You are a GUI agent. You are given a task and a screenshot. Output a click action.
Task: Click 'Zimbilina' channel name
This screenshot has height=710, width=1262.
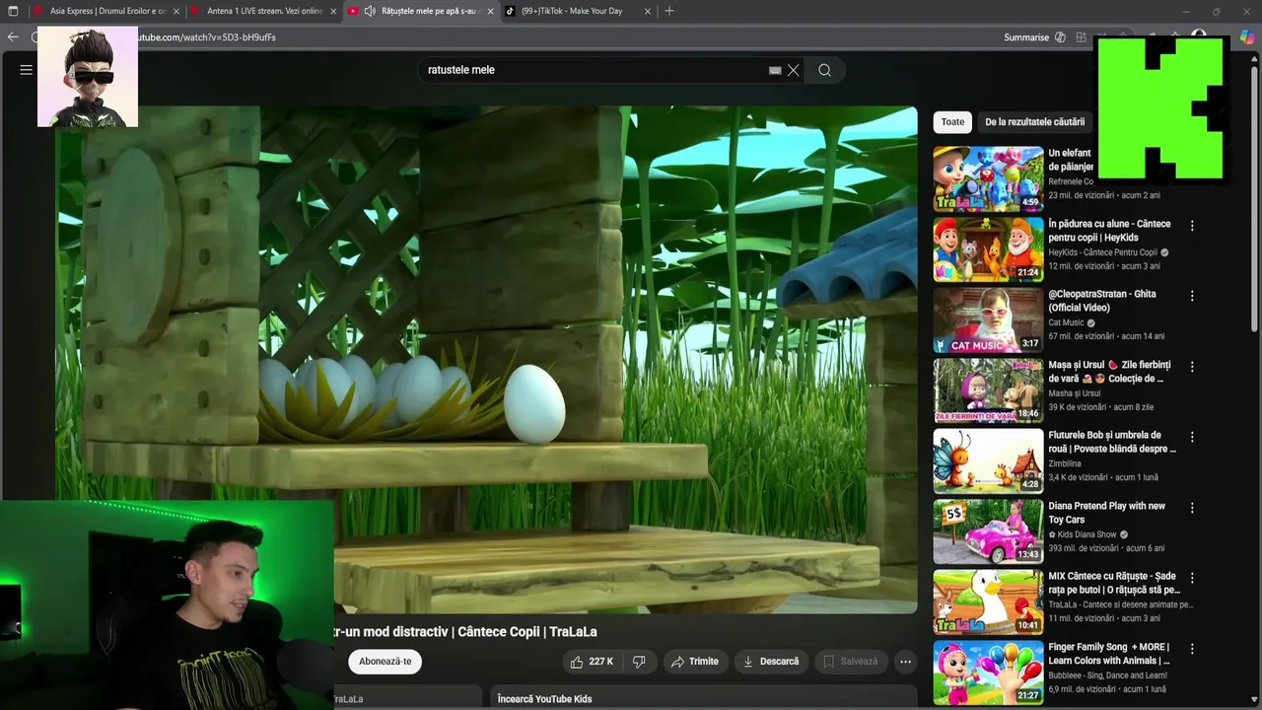coord(1065,463)
